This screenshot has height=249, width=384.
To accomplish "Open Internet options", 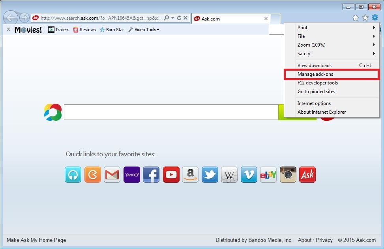I will pos(332,103).
